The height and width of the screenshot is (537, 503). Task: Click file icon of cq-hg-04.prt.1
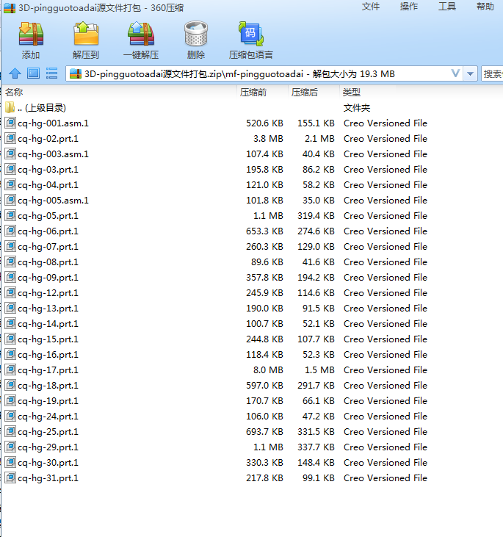click(x=10, y=184)
